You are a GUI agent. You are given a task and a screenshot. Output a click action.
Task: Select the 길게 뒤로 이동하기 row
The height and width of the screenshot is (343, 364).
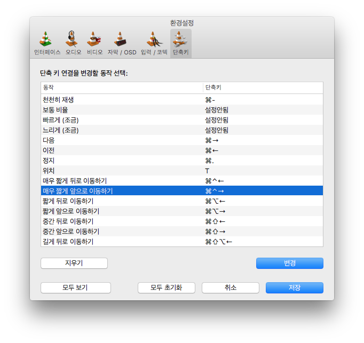pyautogui.click(x=182, y=242)
